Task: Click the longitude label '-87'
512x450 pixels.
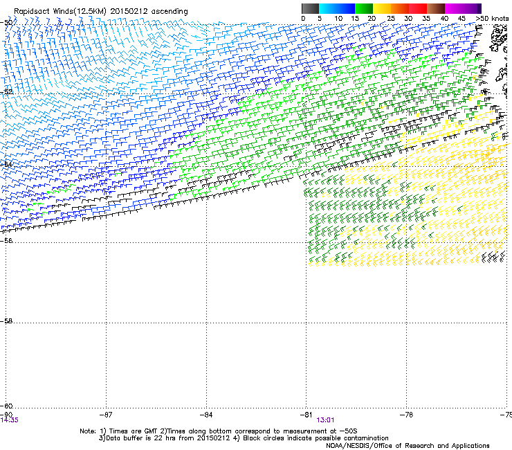Action: pos(106,415)
